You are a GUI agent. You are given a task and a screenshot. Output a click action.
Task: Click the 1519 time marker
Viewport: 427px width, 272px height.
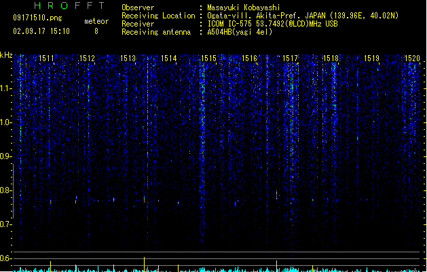[x=372, y=58]
